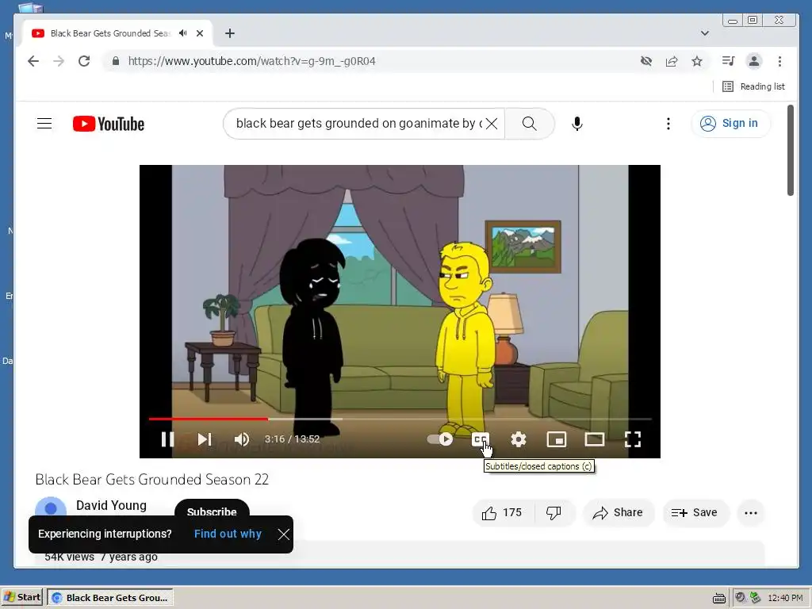Toggle the autoplay switch in player

(440, 439)
